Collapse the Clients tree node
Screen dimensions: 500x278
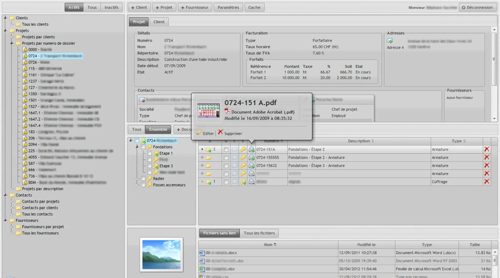[x=6, y=18]
